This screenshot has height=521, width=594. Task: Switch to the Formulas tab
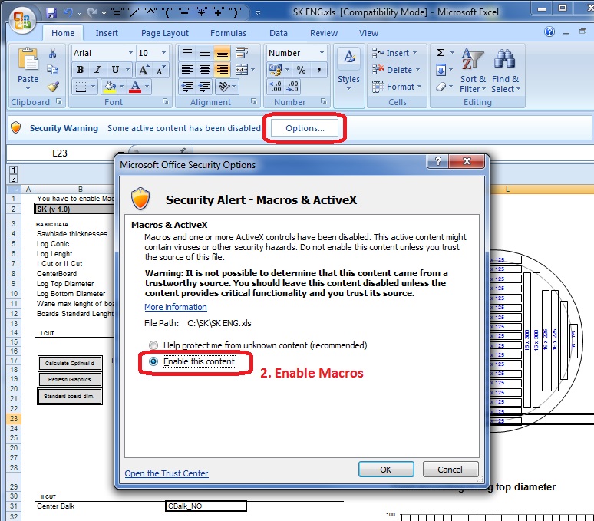[x=228, y=33]
